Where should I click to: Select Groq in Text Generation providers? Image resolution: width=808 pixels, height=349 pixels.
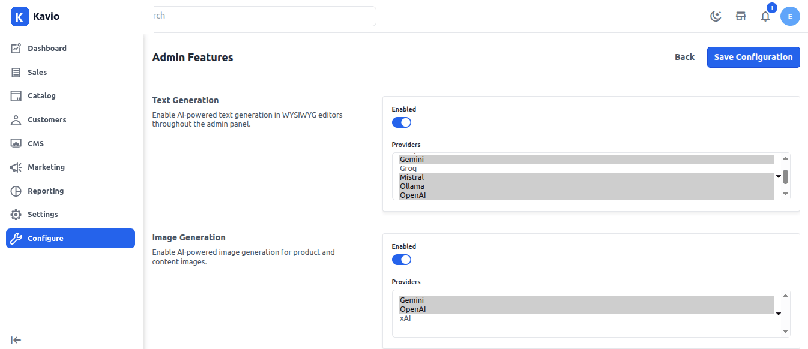click(x=586, y=169)
